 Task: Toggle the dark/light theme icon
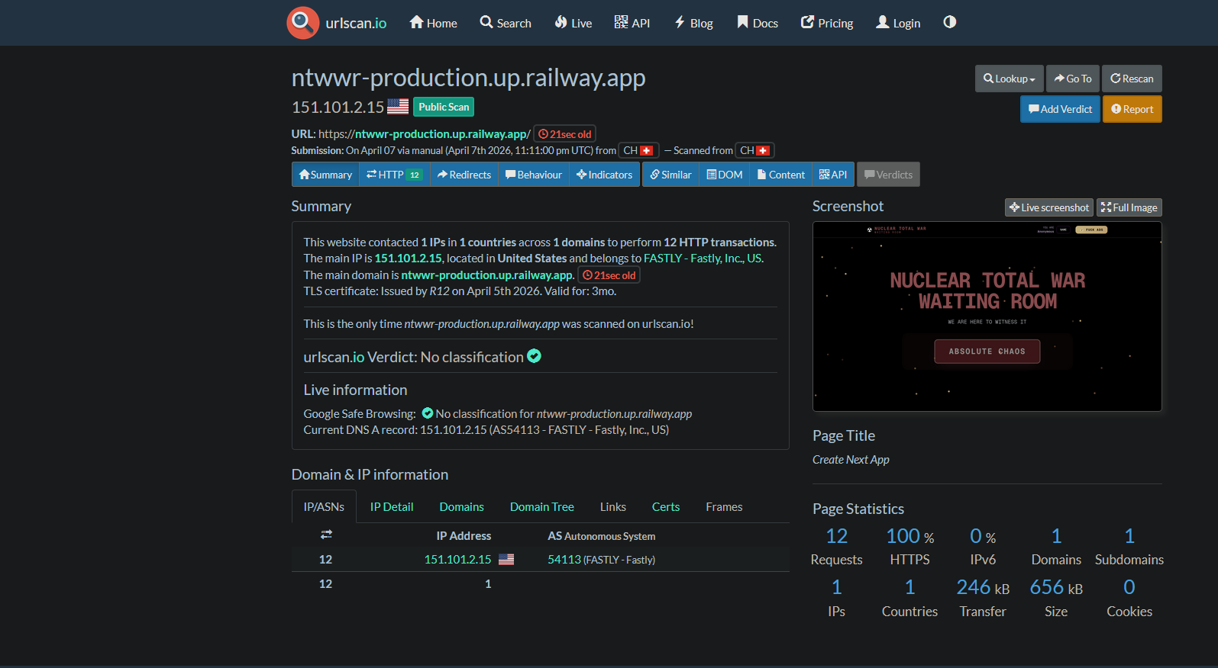949,22
